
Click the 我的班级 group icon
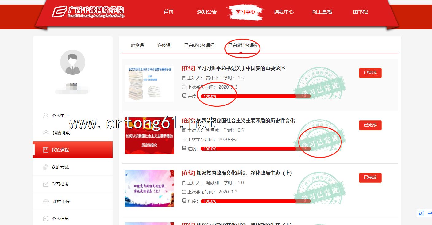(x=46, y=133)
